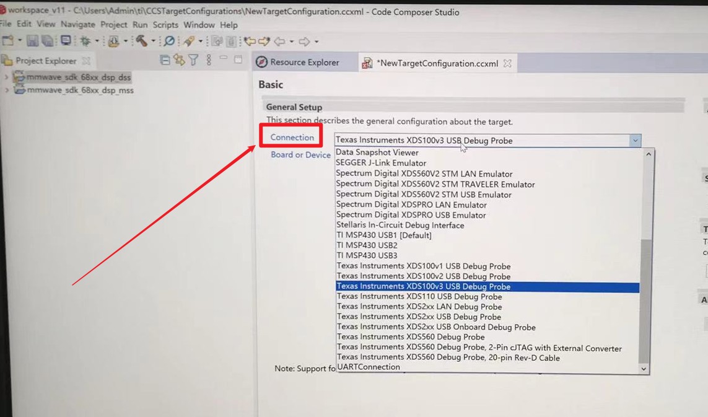Image resolution: width=708 pixels, height=417 pixels.
Task: Open Forward history dropdown arrow
Action: tap(317, 42)
